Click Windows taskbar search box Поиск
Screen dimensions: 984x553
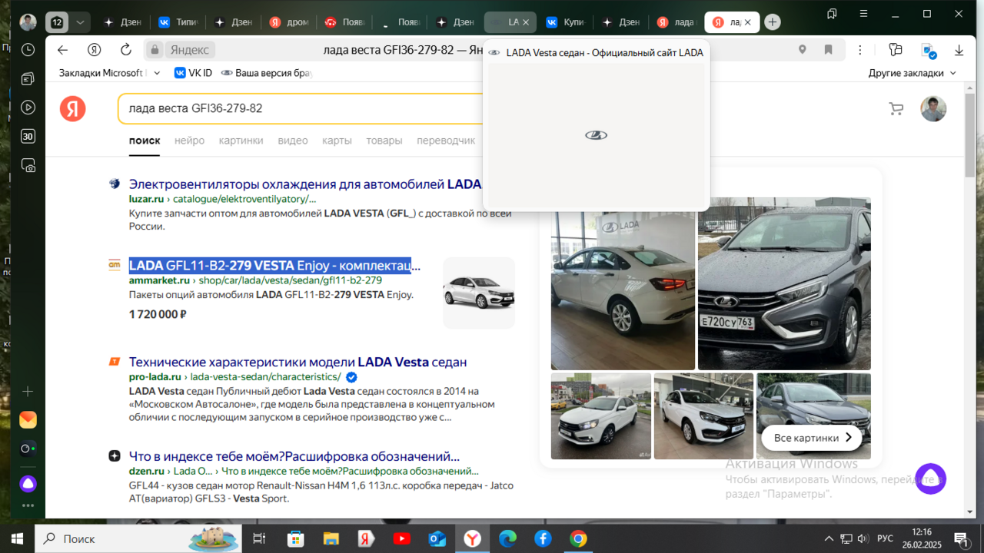[138, 538]
